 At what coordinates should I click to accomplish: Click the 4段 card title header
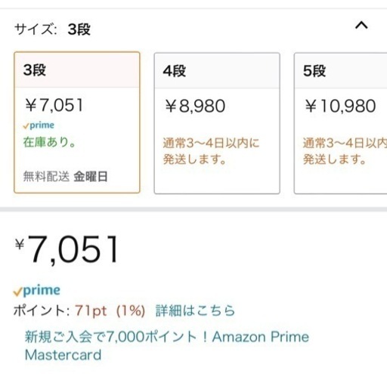[217, 71]
